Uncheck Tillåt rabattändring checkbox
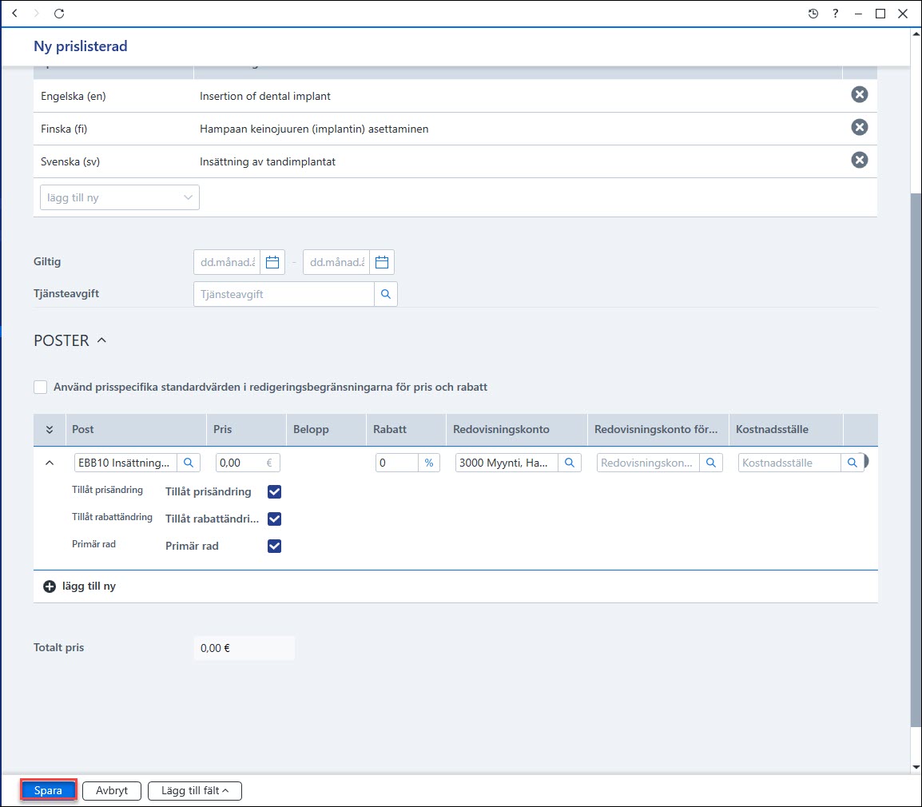Screen dimensions: 922x807 click(x=274, y=519)
